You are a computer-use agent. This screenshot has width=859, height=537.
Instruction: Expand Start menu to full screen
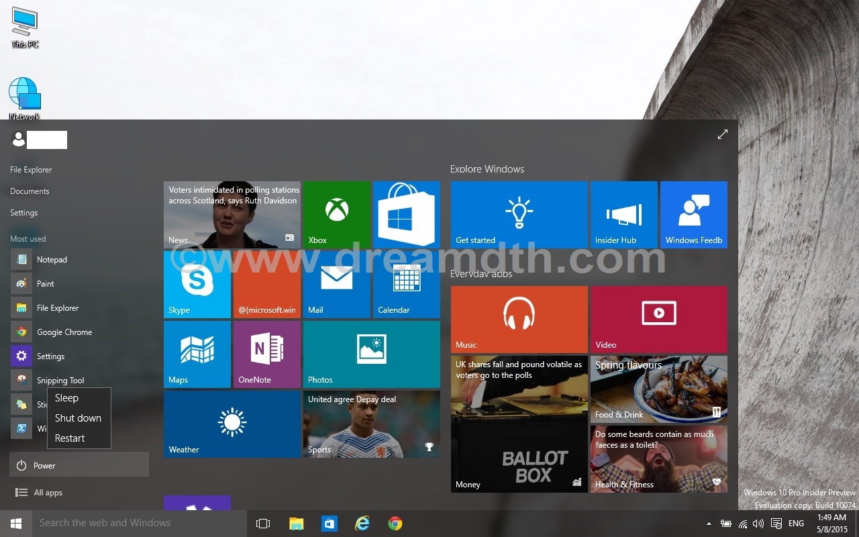pos(723,134)
